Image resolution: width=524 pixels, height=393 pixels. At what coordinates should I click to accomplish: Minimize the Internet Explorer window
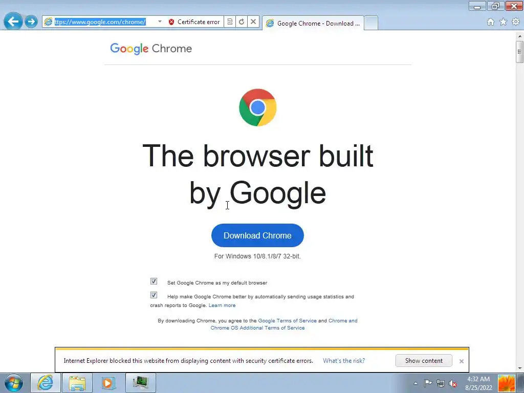[x=477, y=6]
